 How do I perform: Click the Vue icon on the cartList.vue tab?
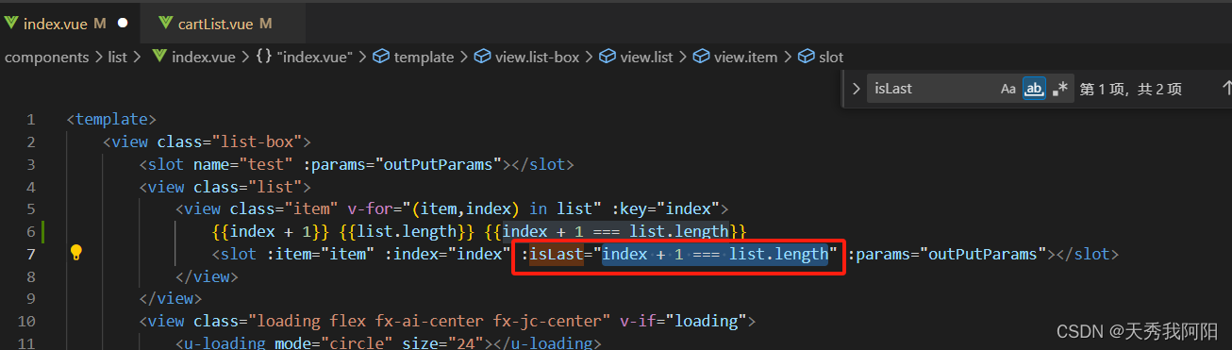tap(166, 23)
